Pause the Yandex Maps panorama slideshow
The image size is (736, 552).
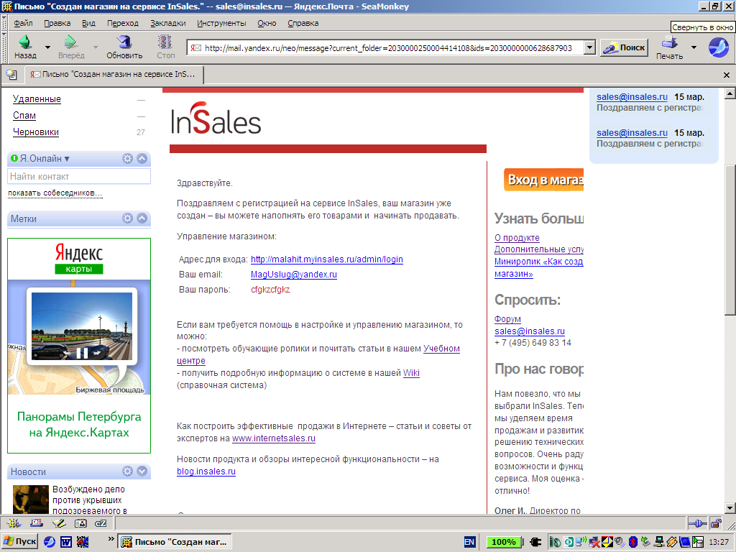click(x=82, y=352)
